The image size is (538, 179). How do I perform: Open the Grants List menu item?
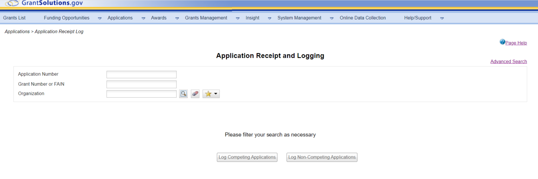click(x=14, y=18)
